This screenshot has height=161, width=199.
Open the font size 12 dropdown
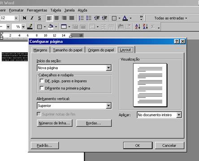pyautogui.click(x=16, y=18)
